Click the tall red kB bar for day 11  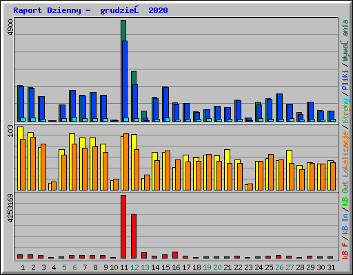123,227
